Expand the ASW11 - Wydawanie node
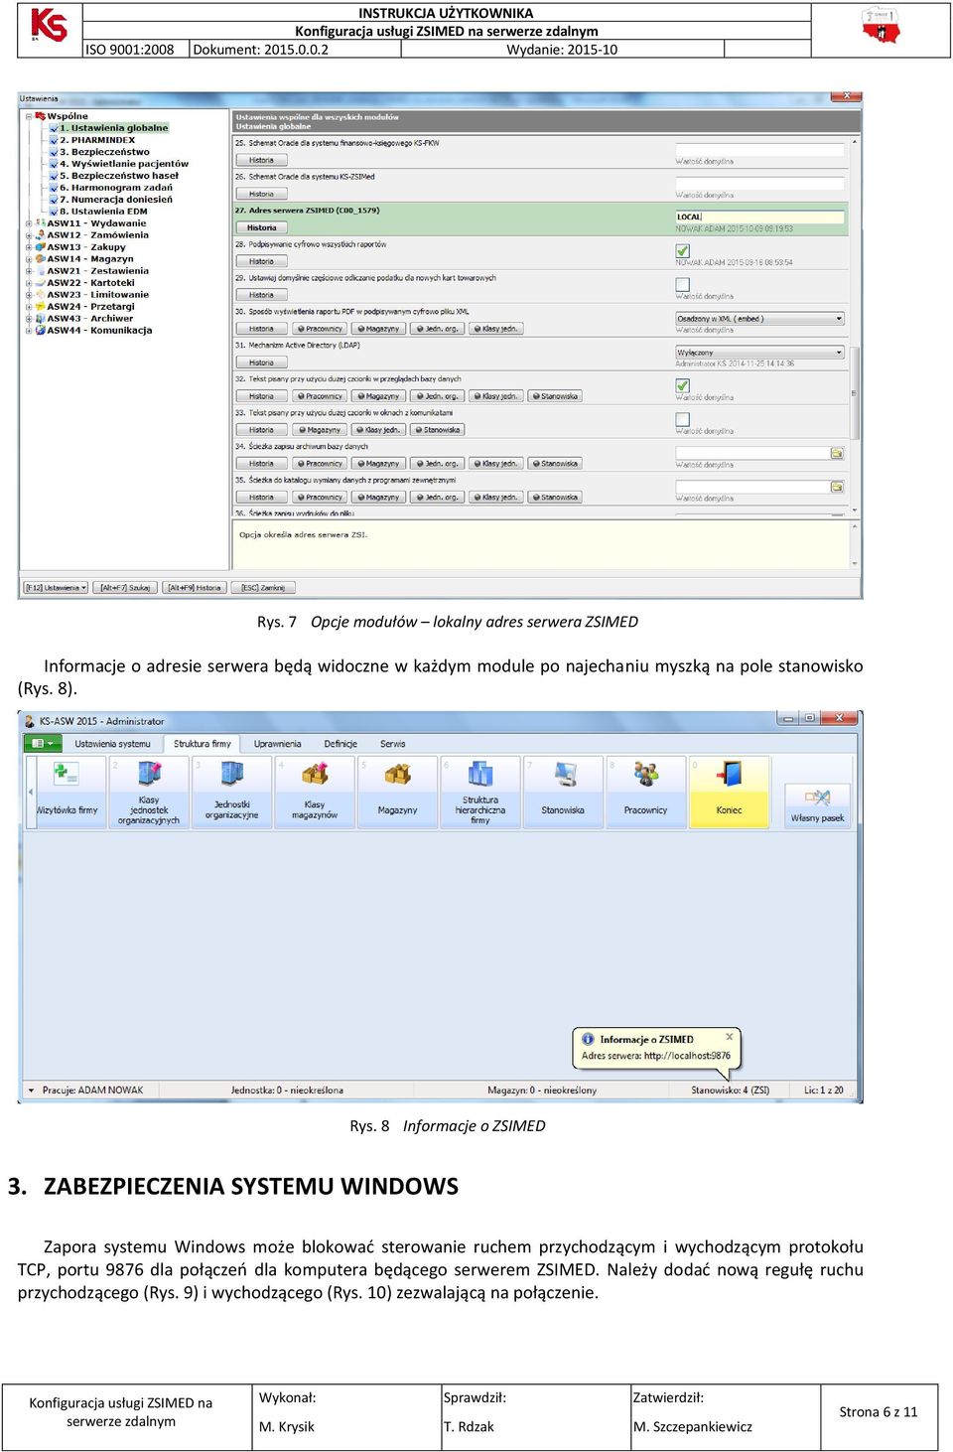The width and height of the screenshot is (953, 1452). point(29,223)
